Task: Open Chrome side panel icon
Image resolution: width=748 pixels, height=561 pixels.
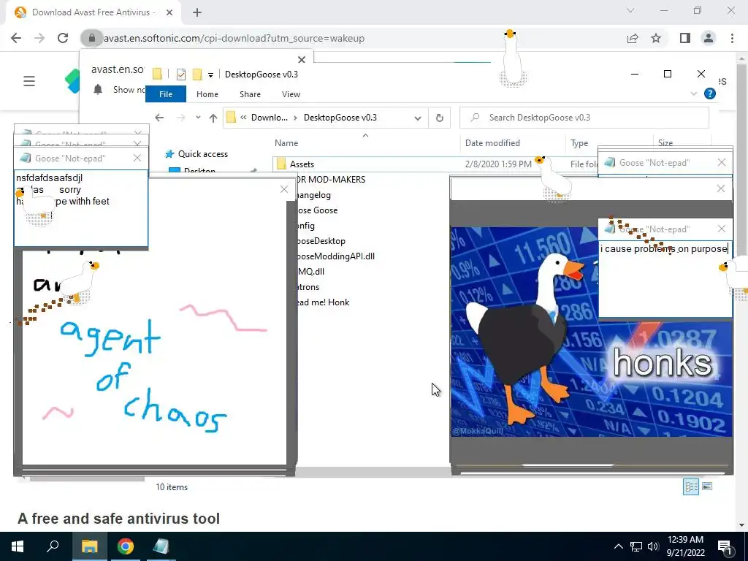Action: (x=685, y=38)
